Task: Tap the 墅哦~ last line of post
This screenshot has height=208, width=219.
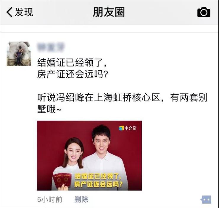Action: click(49, 109)
